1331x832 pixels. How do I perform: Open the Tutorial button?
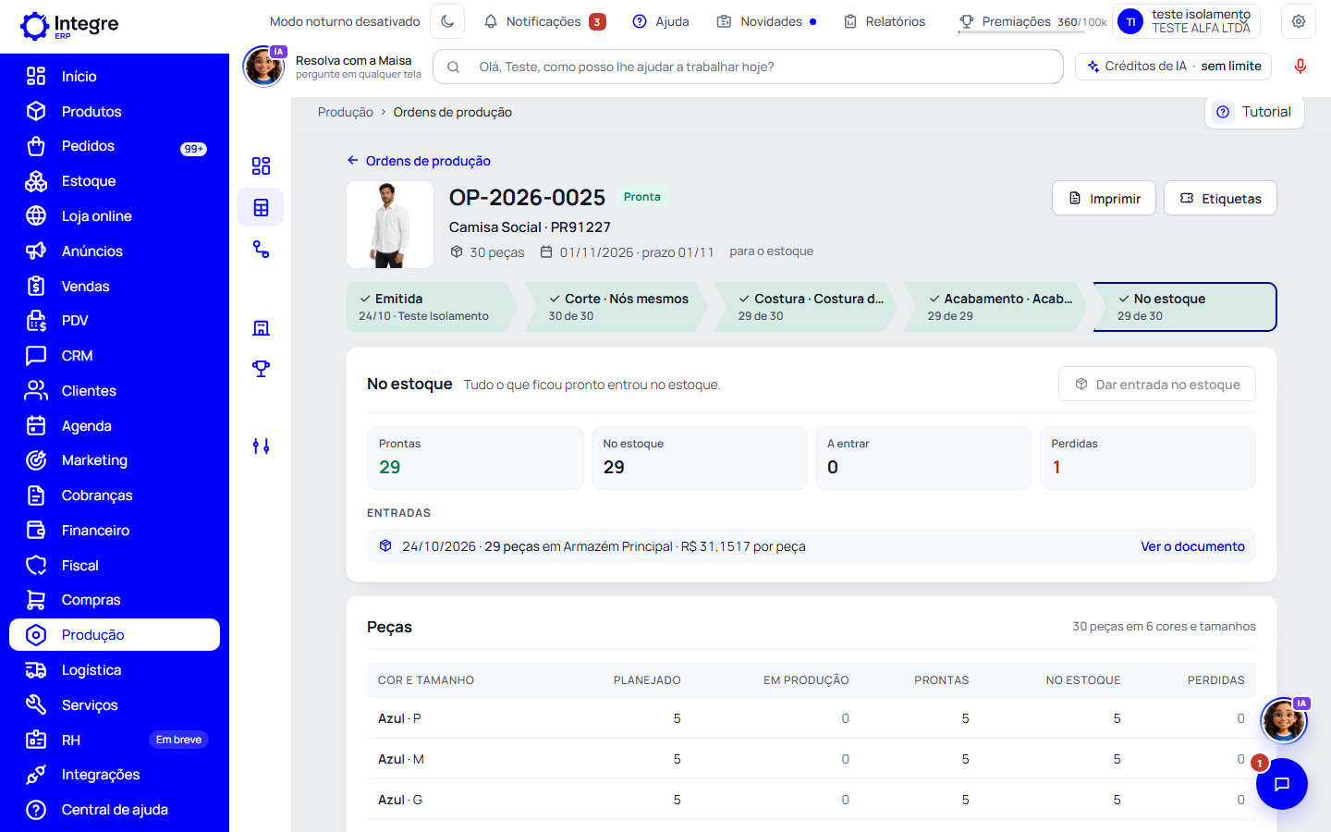pyautogui.click(x=1254, y=112)
